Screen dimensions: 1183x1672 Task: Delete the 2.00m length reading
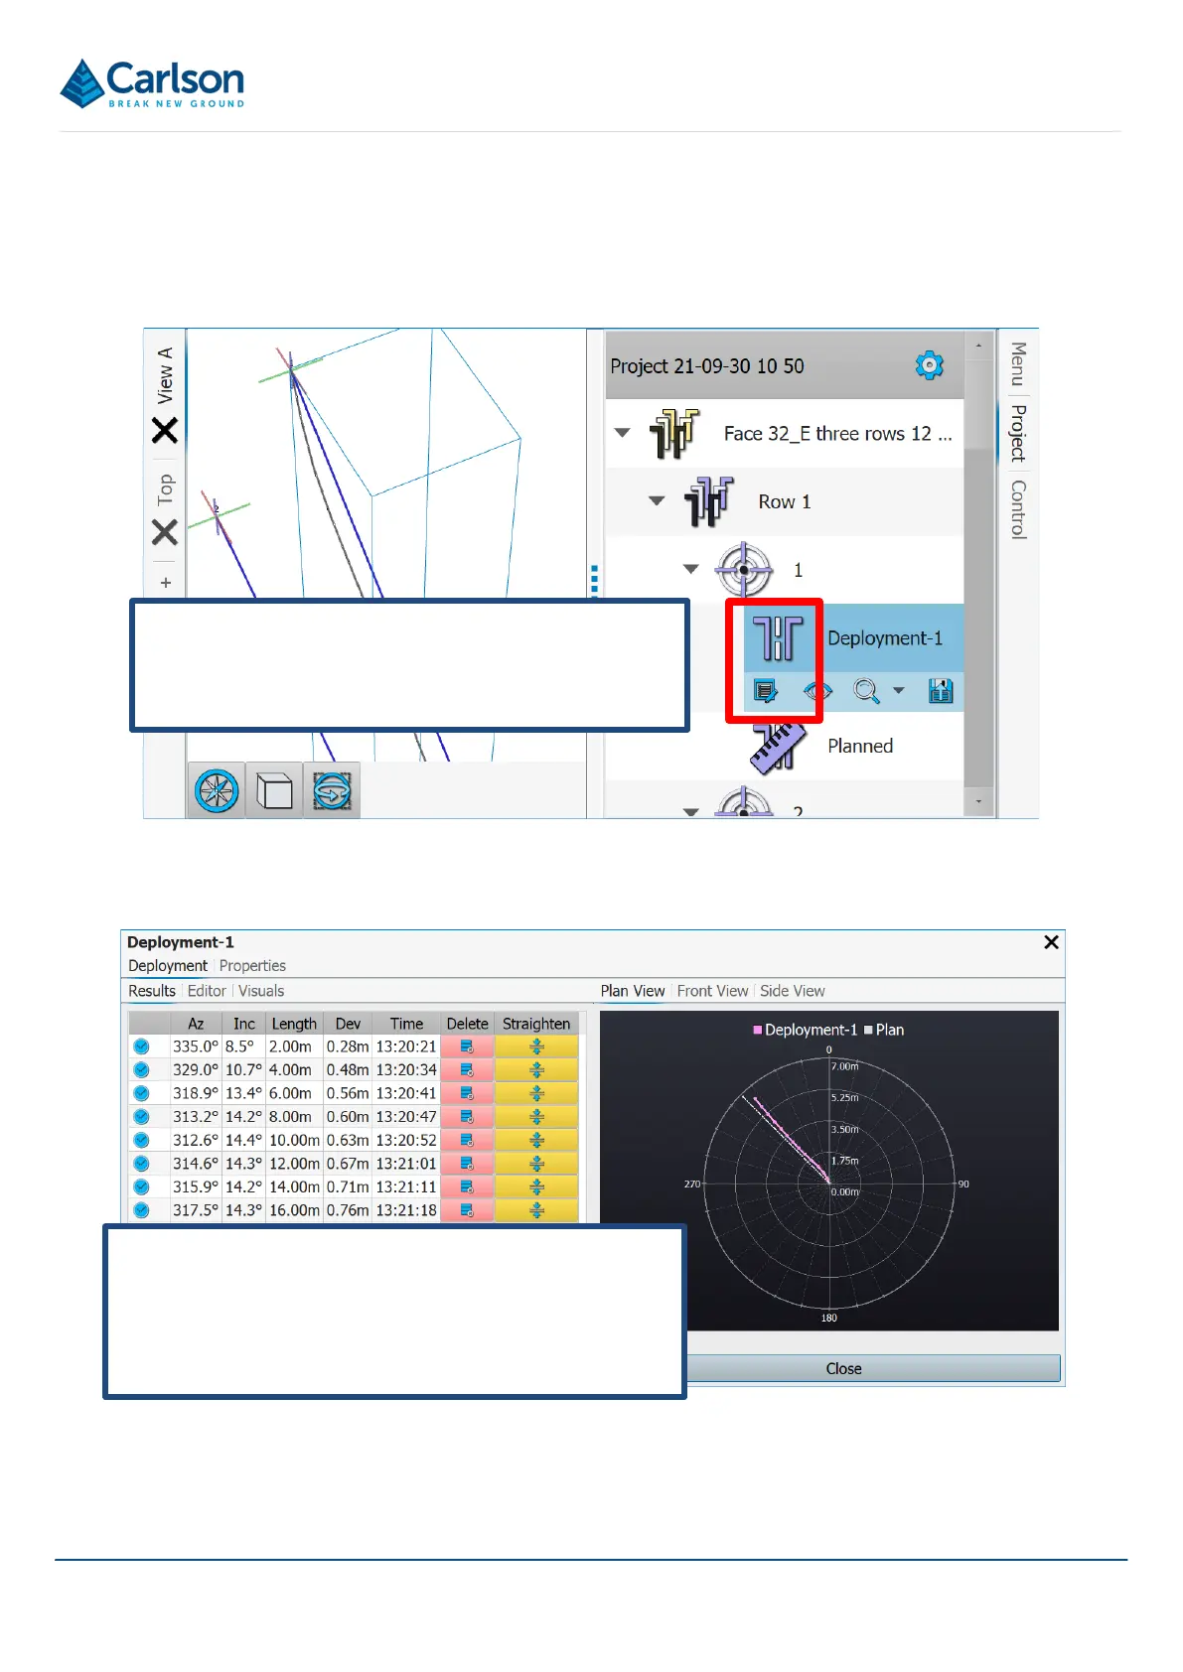467,1046
